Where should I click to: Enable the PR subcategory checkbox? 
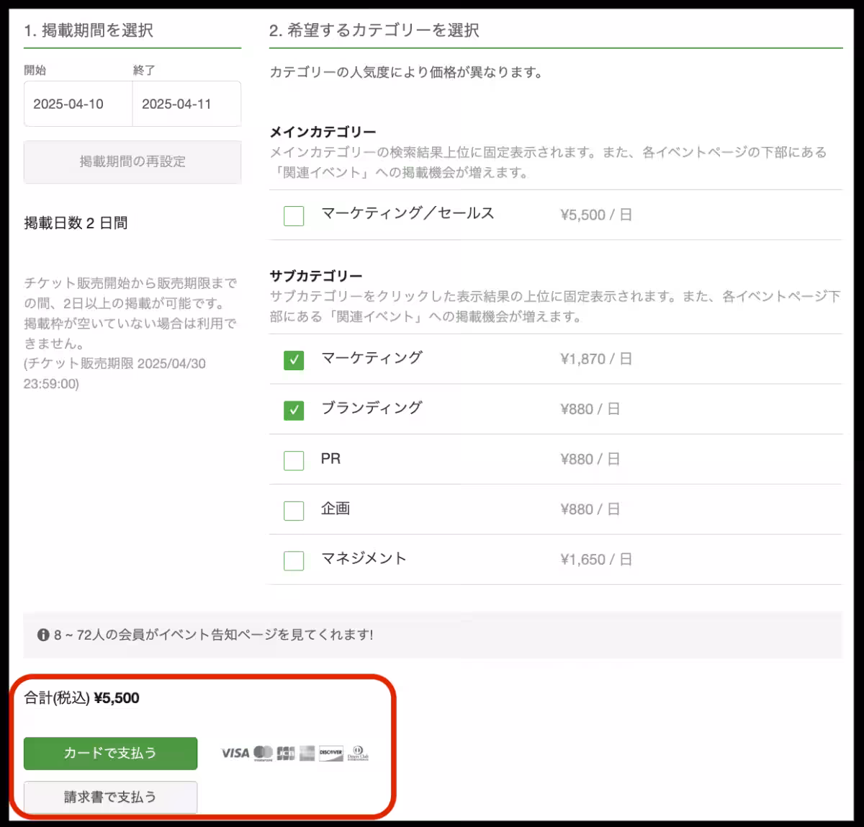point(294,460)
